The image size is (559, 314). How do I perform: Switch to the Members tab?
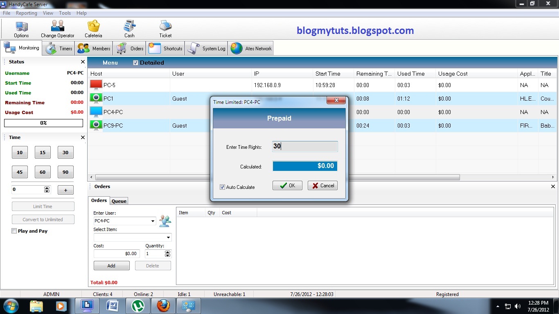click(94, 48)
